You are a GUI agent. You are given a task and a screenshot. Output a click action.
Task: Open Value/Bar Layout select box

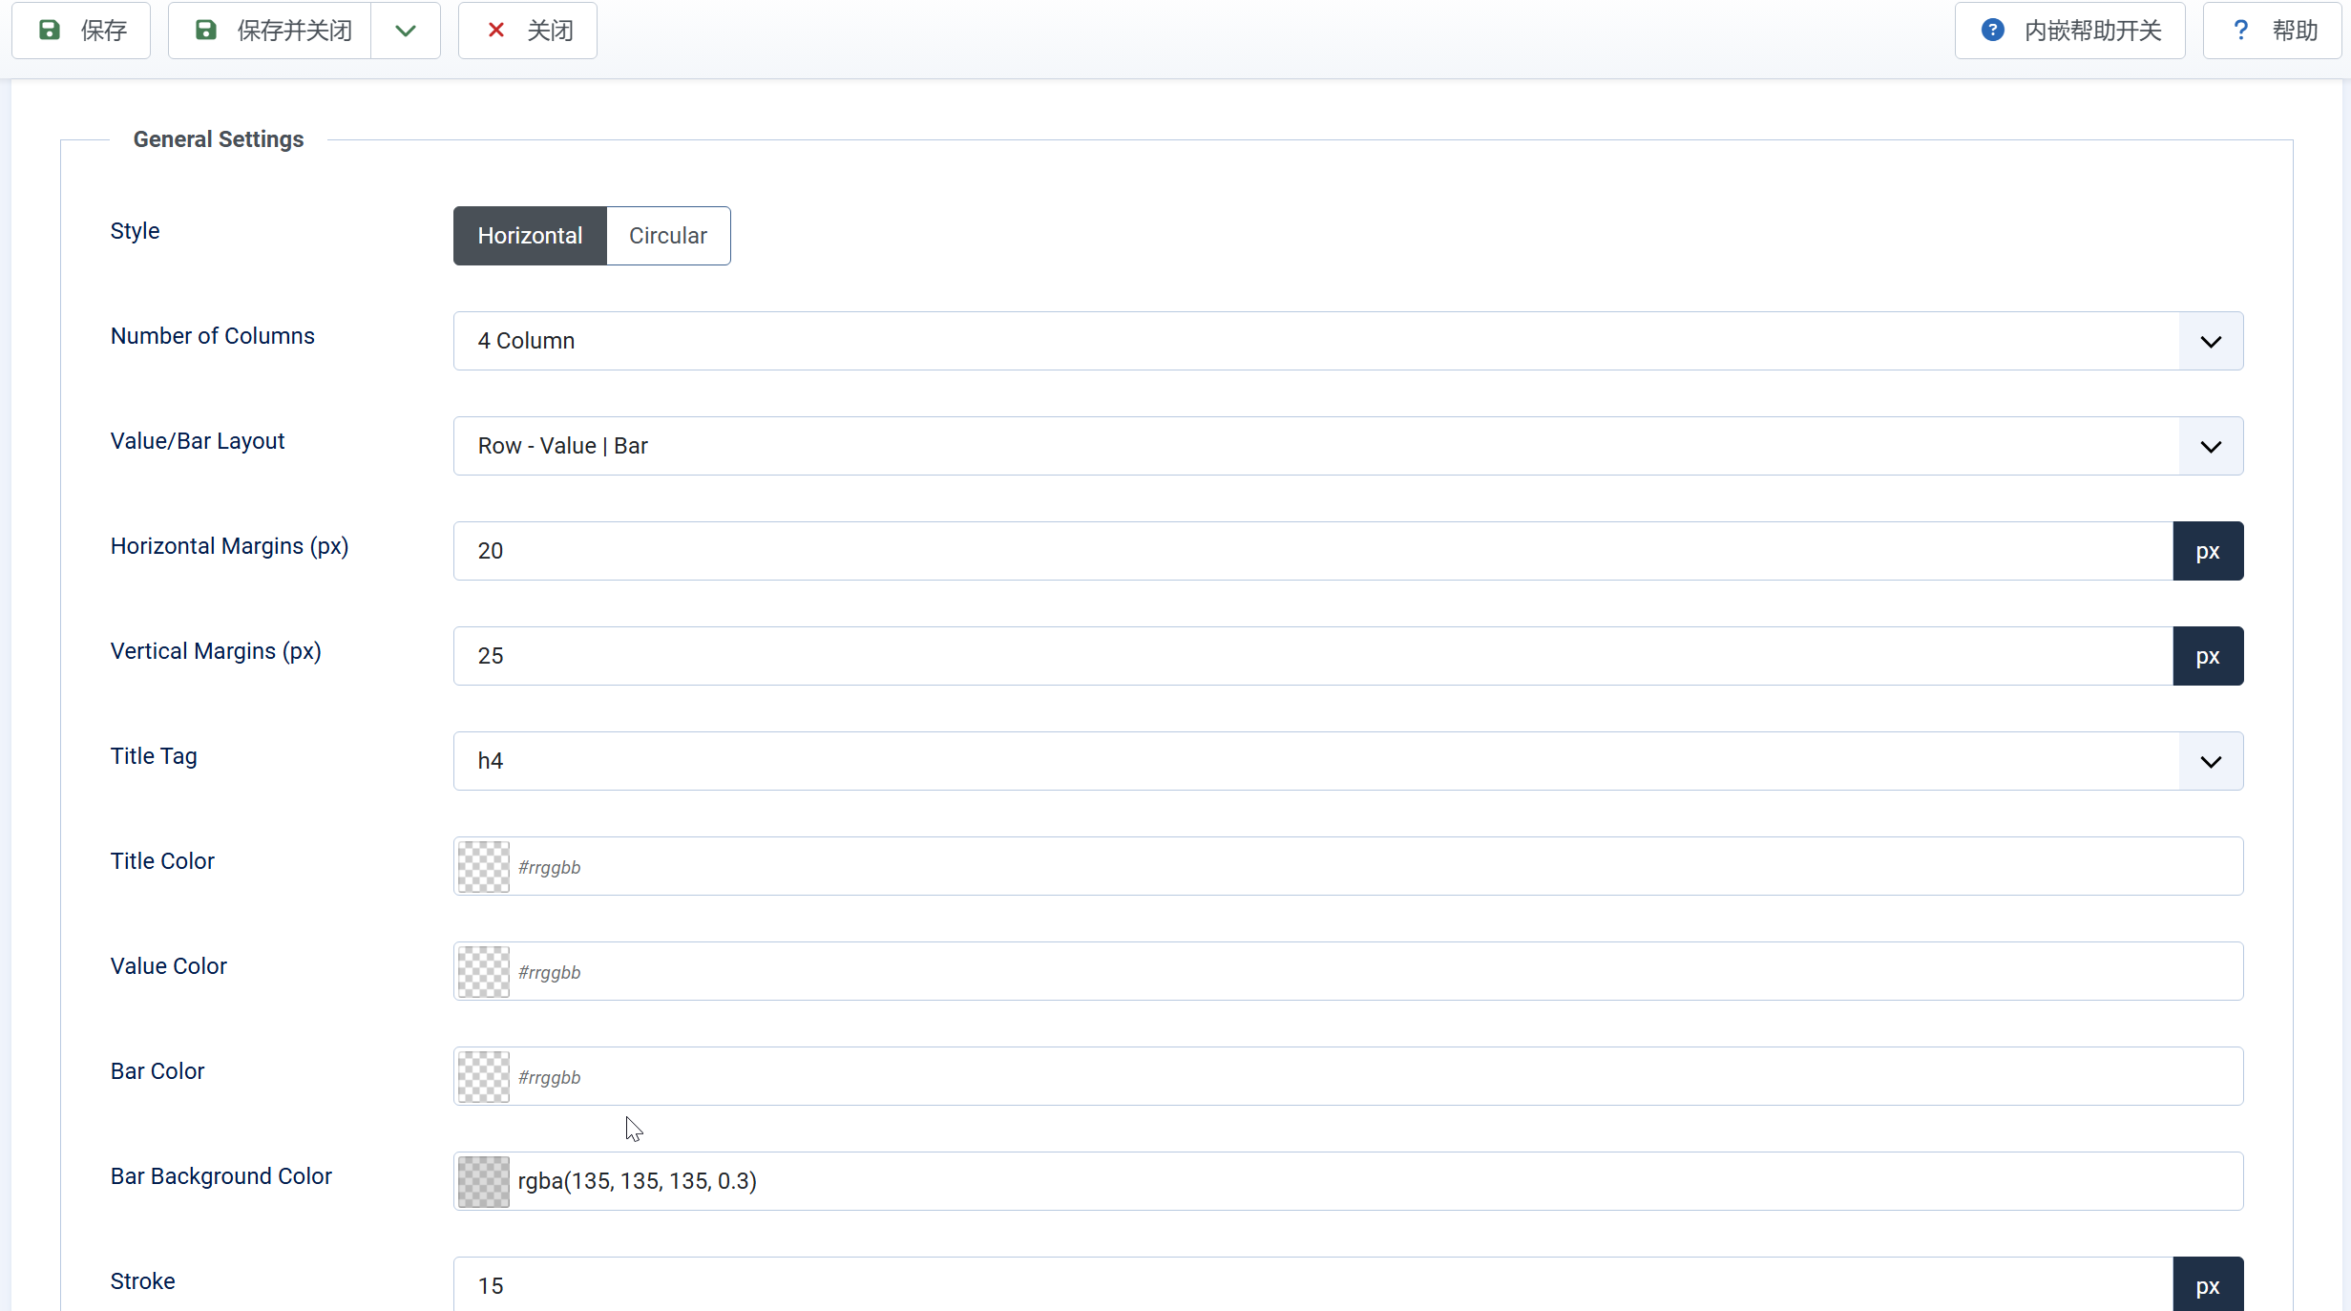1348,446
